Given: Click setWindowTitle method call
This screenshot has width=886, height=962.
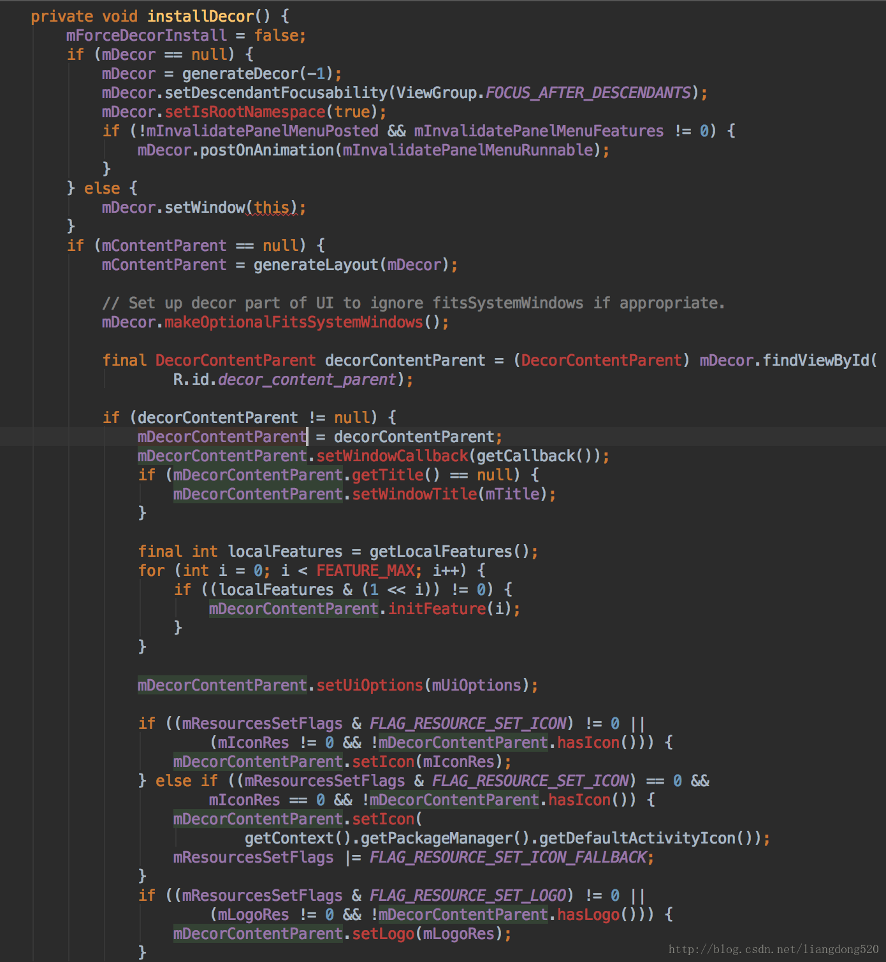Looking at the screenshot, I should tap(415, 494).
